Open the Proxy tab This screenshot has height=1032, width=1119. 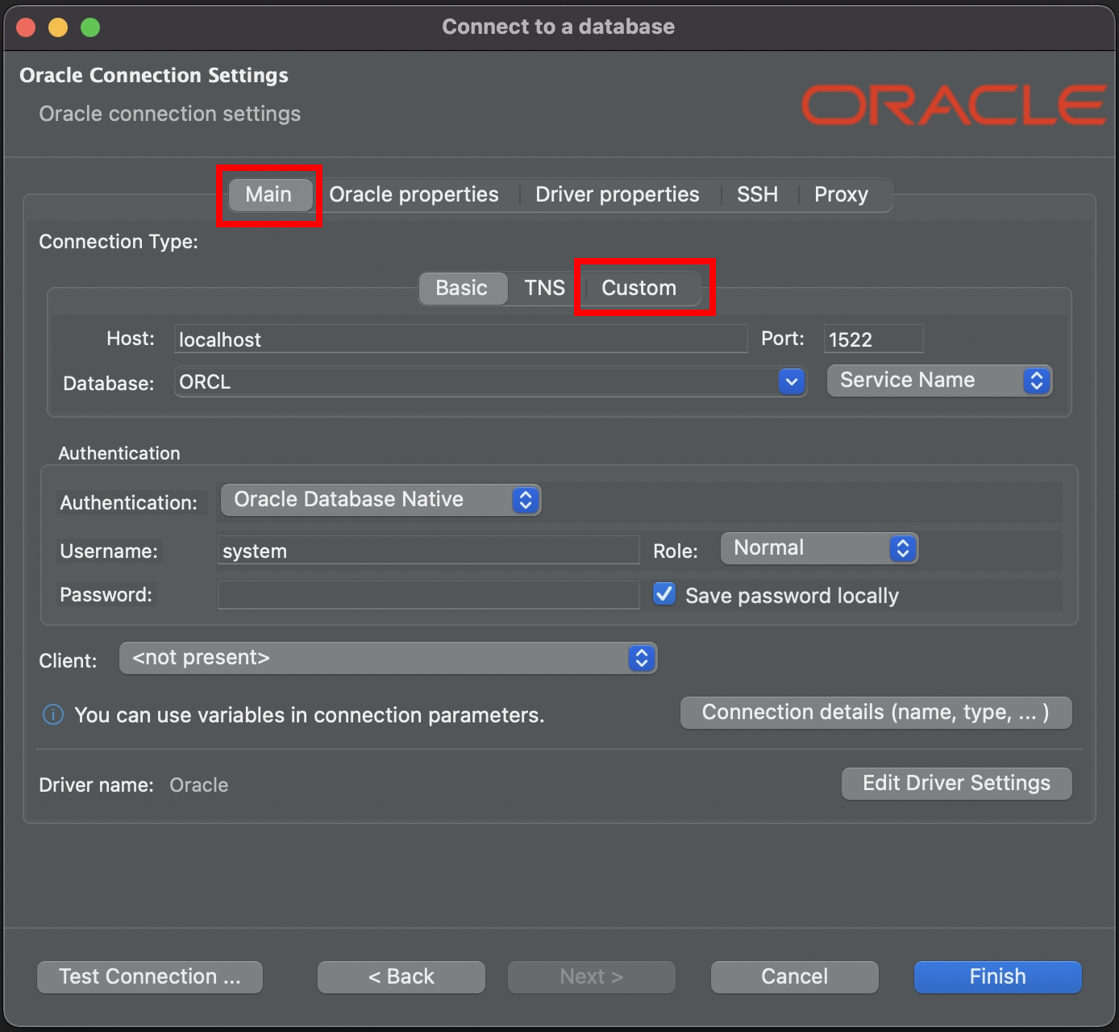click(841, 195)
